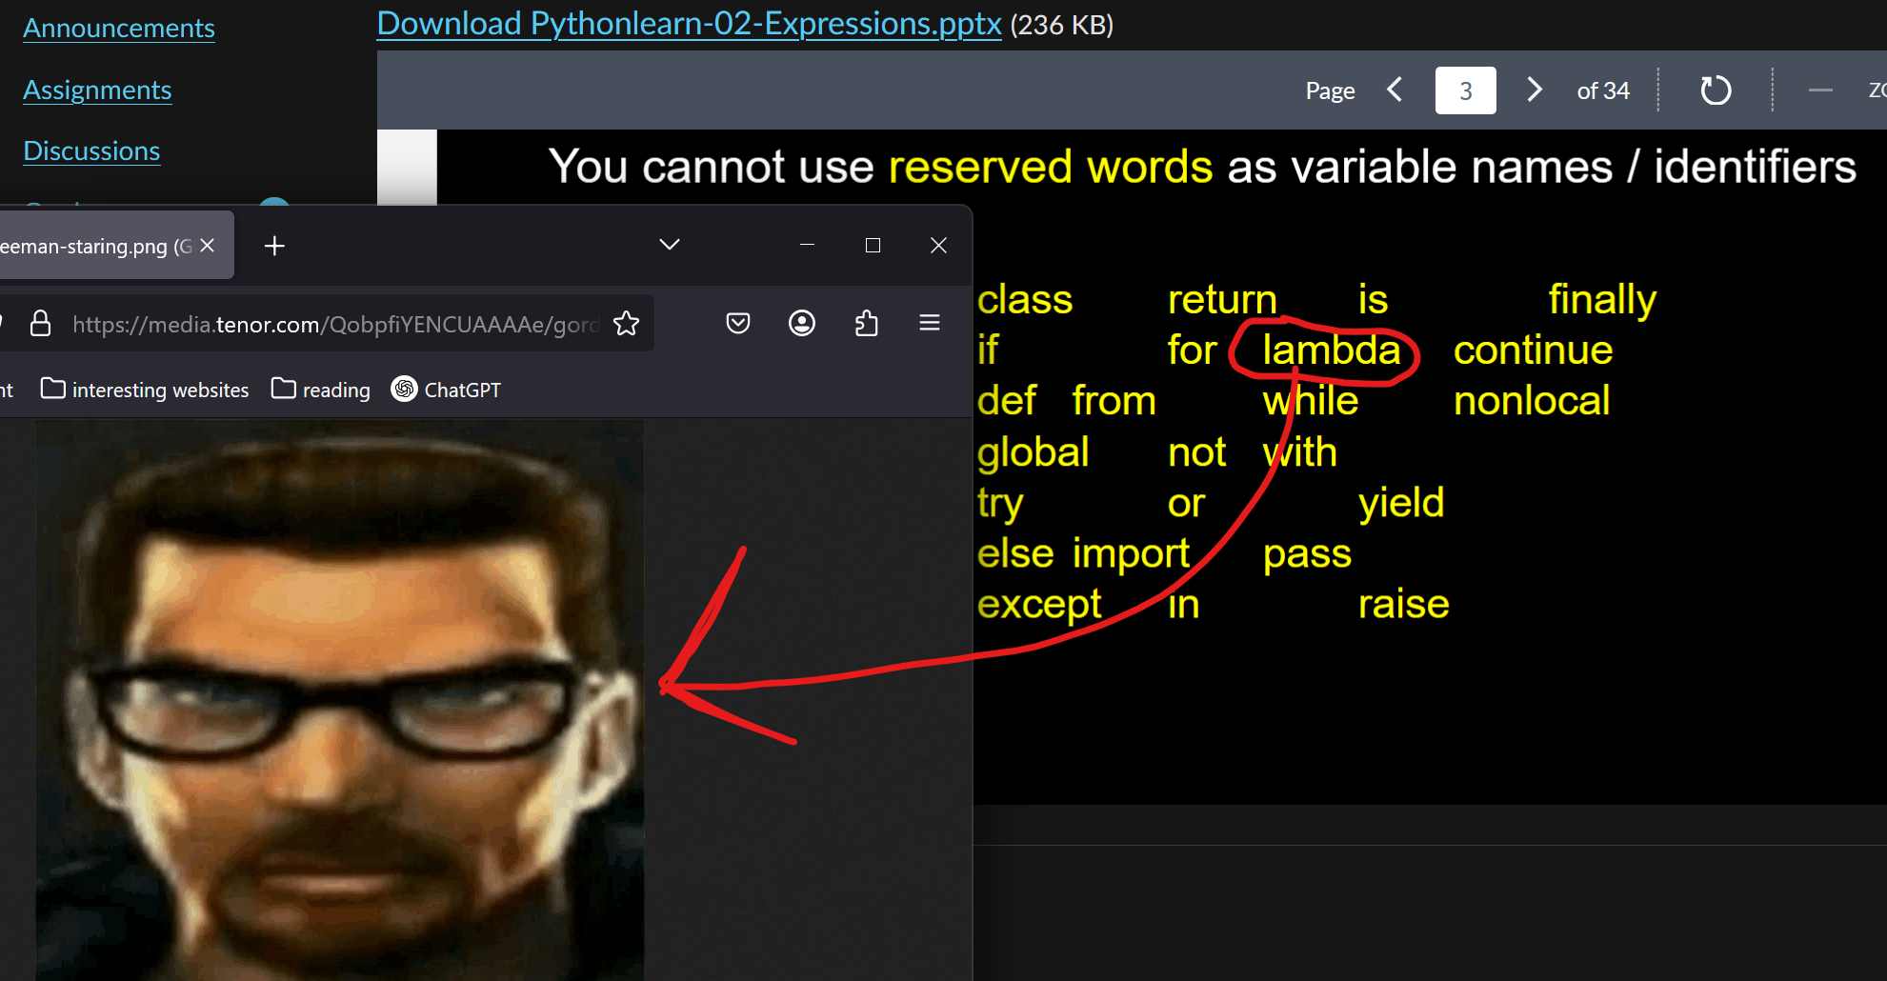This screenshot has height=981, width=1887.
Task: Bookmark this page with the star icon
Action: point(626,324)
